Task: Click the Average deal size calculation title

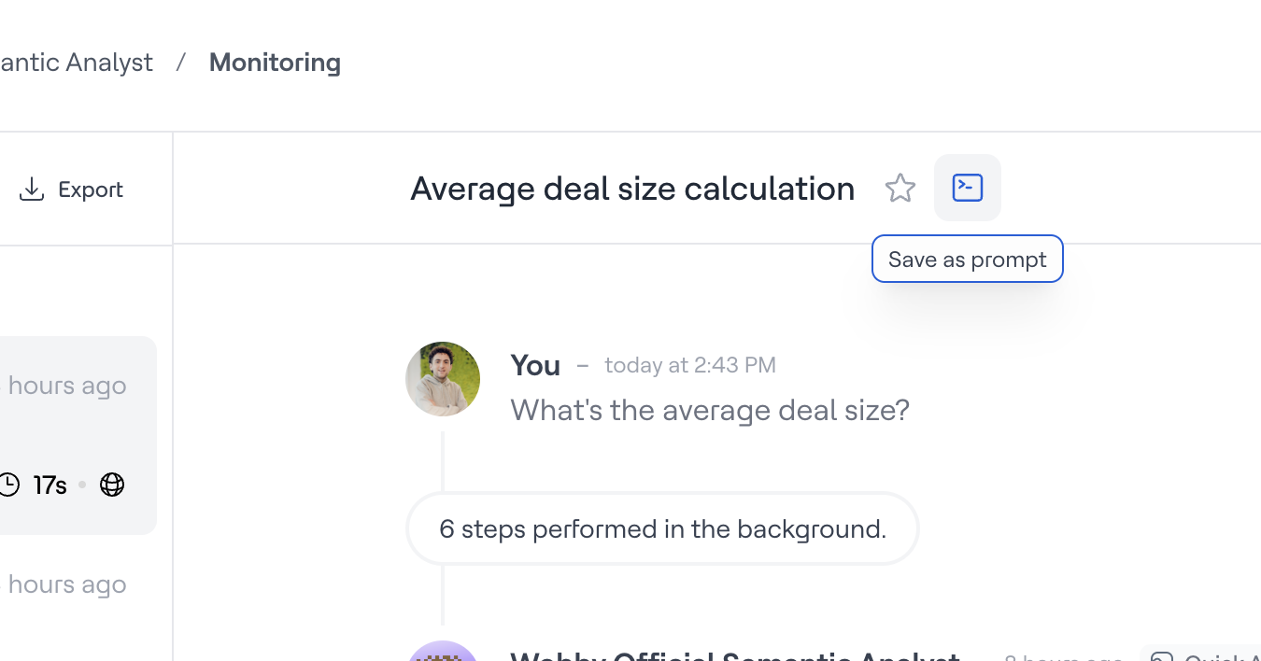Action: coord(632,189)
